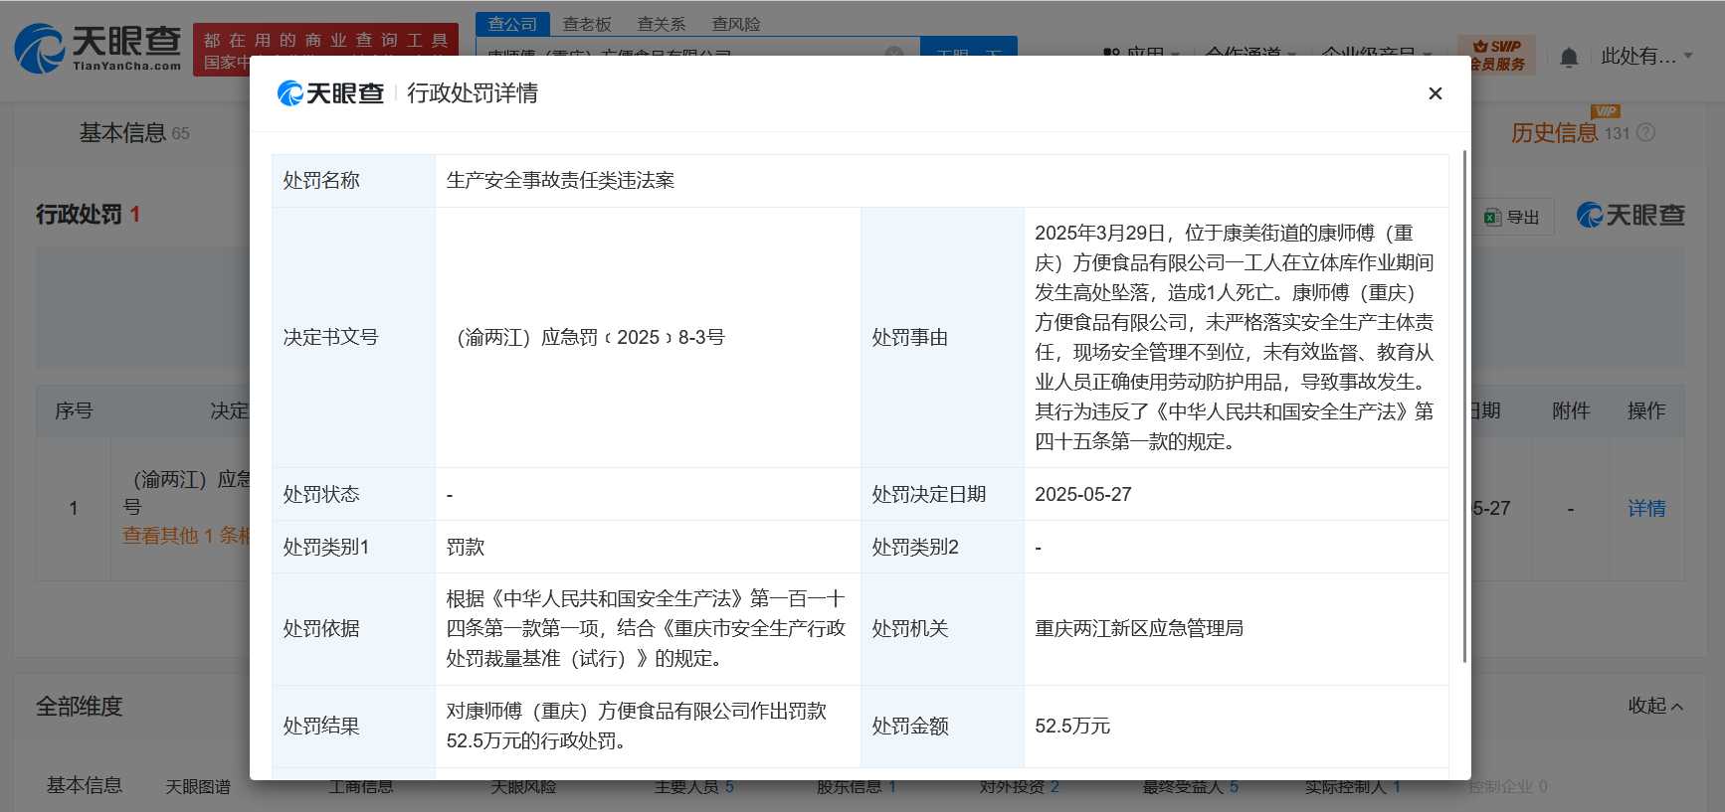This screenshot has height=812, width=1725.
Task: Clear the search box with the X icon
Action: [894, 53]
